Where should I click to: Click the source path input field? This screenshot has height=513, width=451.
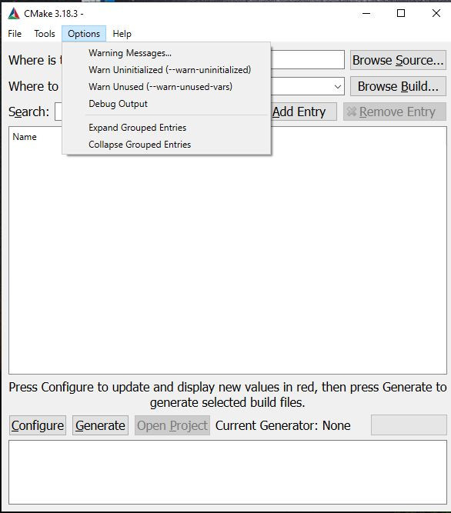click(x=307, y=60)
